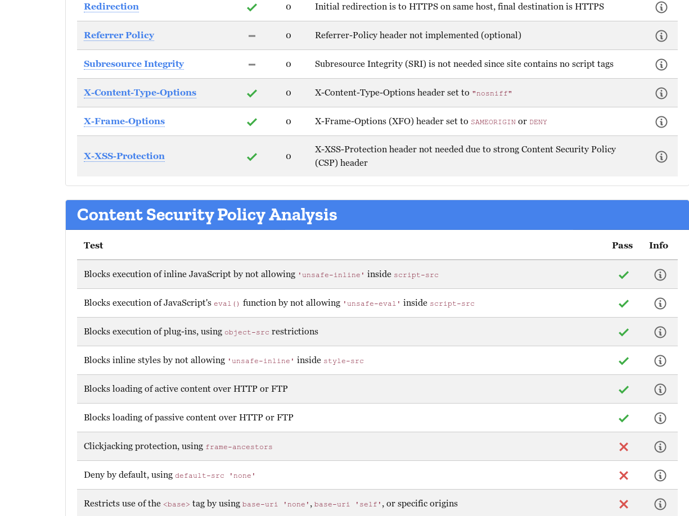Click info icon next to X-Frame-Options
Image resolution: width=689 pixels, height=516 pixels.
pos(661,121)
